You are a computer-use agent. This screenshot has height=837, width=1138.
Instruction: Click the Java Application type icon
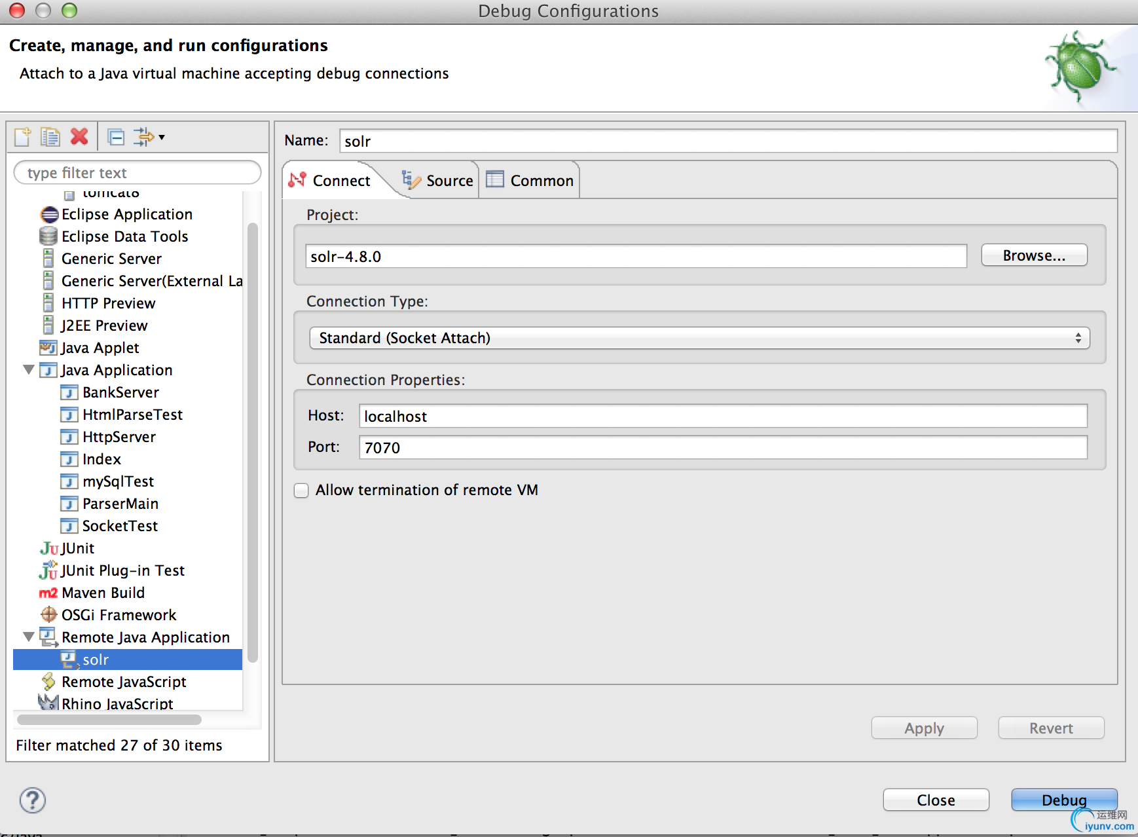tap(48, 370)
